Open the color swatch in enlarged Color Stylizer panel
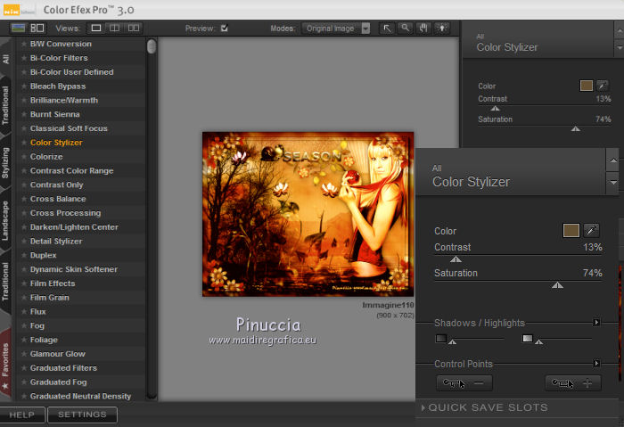 tap(571, 230)
